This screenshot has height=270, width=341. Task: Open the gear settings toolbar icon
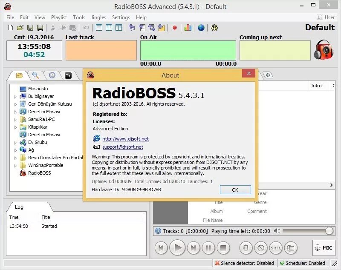214,28
